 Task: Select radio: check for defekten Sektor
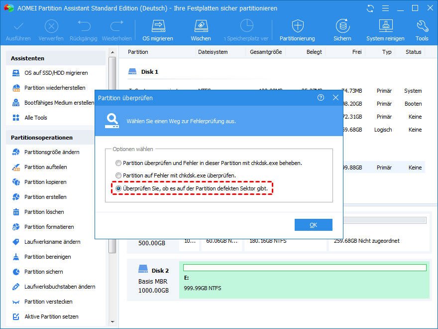[x=118, y=188]
